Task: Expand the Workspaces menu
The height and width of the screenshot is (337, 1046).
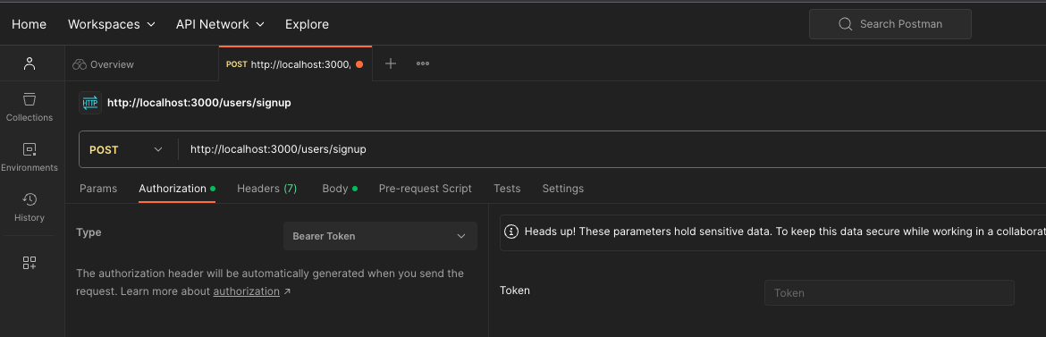Action: 112,24
